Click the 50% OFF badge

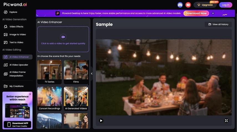(x=214, y=2)
